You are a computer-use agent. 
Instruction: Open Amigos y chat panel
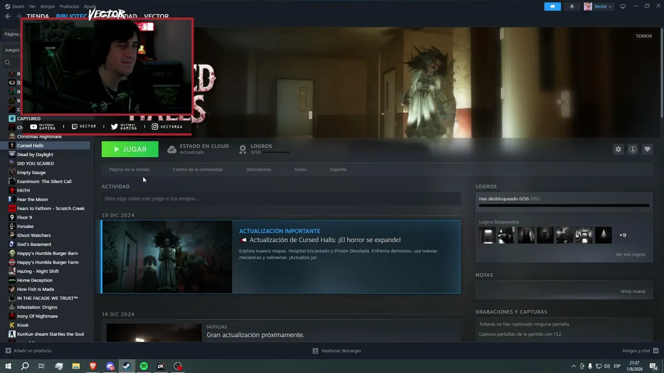(x=640, y=351)
